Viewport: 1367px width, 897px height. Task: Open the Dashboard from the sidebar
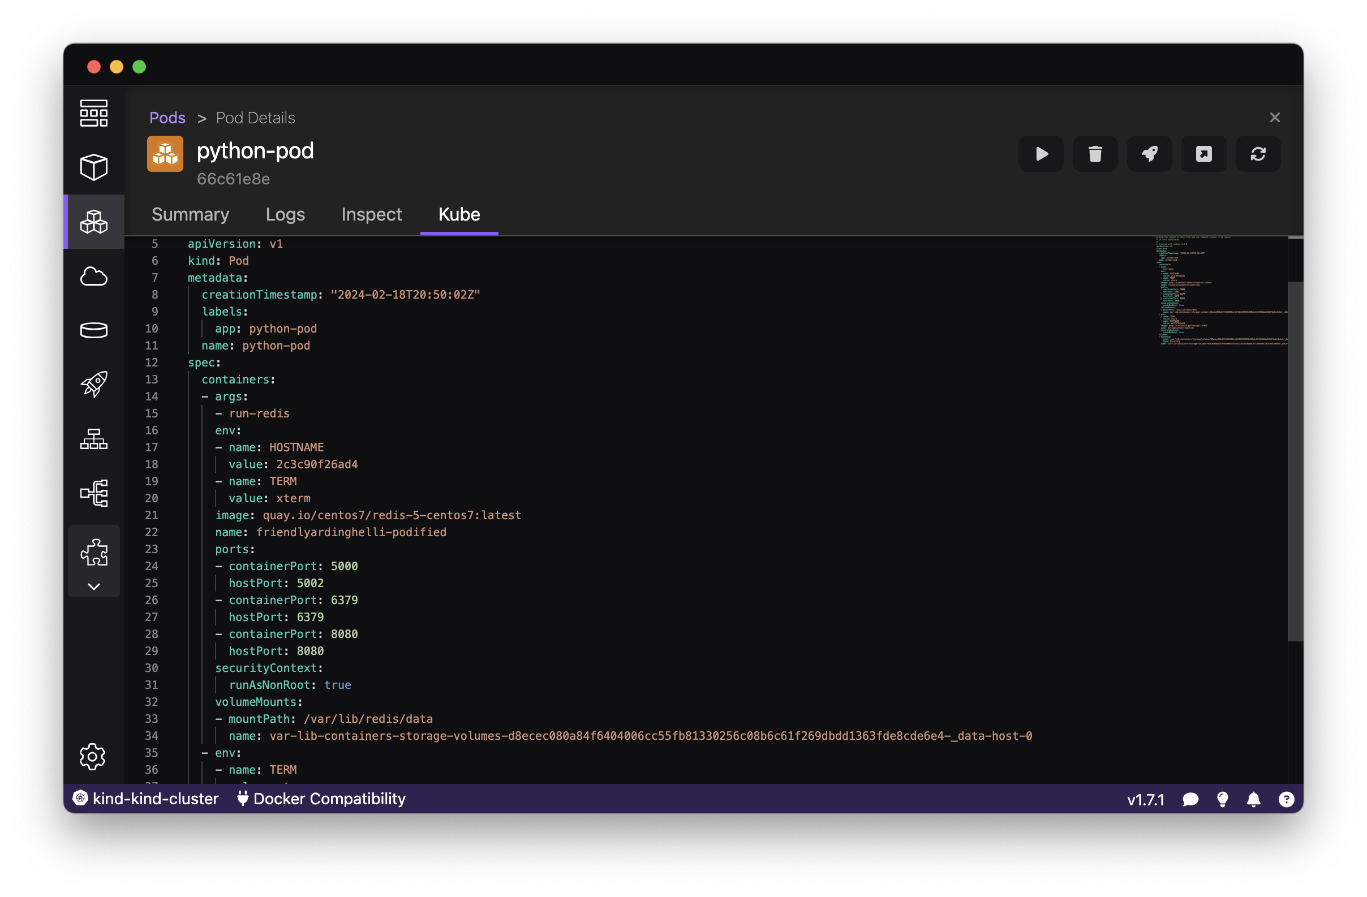93,113
